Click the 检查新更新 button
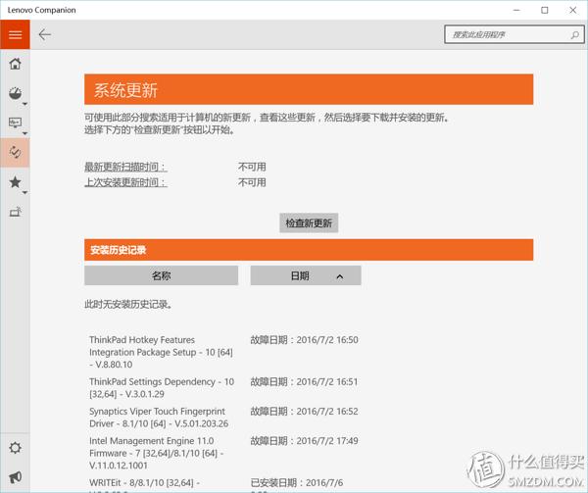 [309, 223]
